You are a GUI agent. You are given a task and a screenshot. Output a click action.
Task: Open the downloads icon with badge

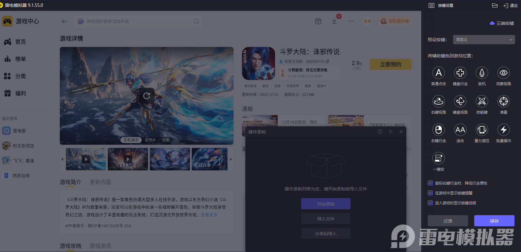click(x=335, y=21)
